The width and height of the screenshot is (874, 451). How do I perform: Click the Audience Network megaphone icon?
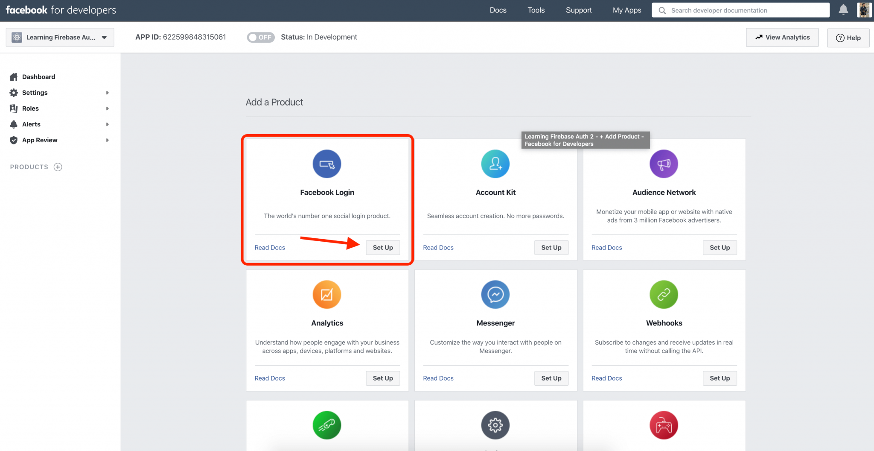(664, 164)
